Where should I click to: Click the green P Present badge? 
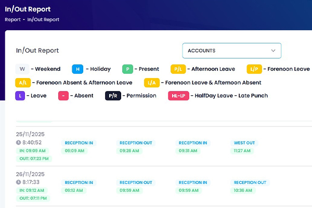(x=127, y=69)
